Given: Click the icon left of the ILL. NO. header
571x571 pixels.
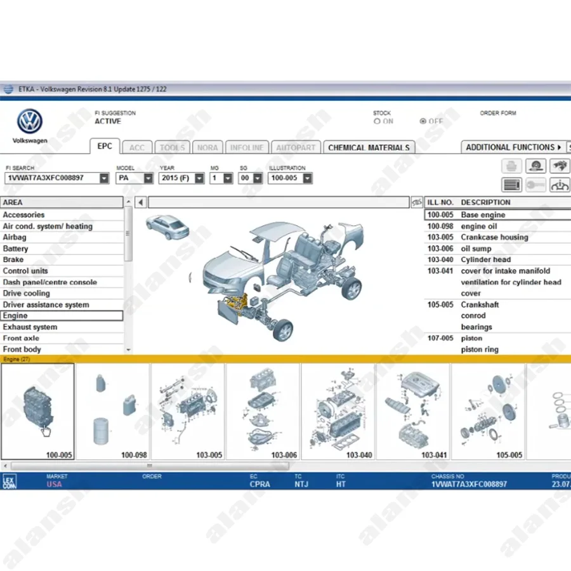Looking at the screenshot, I should (417, 202).
